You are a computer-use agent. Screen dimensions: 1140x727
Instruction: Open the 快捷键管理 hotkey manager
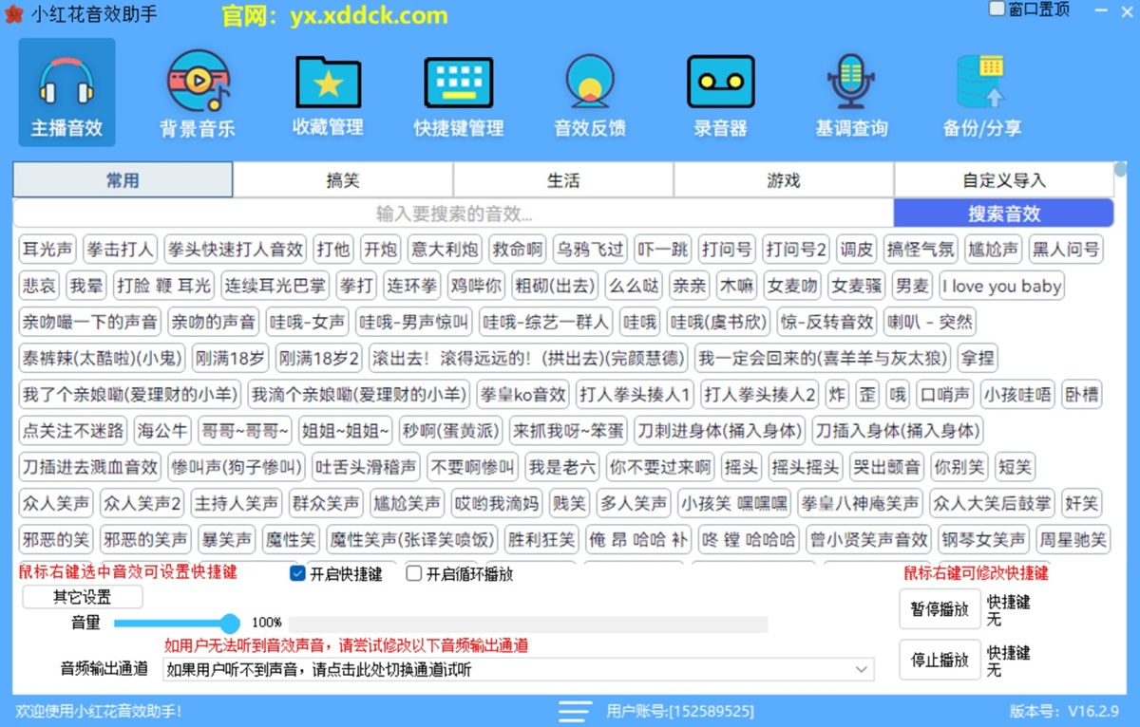[458, 92]
